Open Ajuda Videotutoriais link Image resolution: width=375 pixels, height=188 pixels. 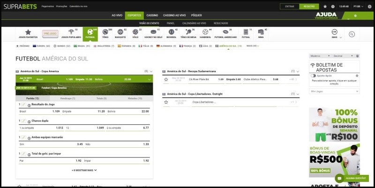pos(326,16)
